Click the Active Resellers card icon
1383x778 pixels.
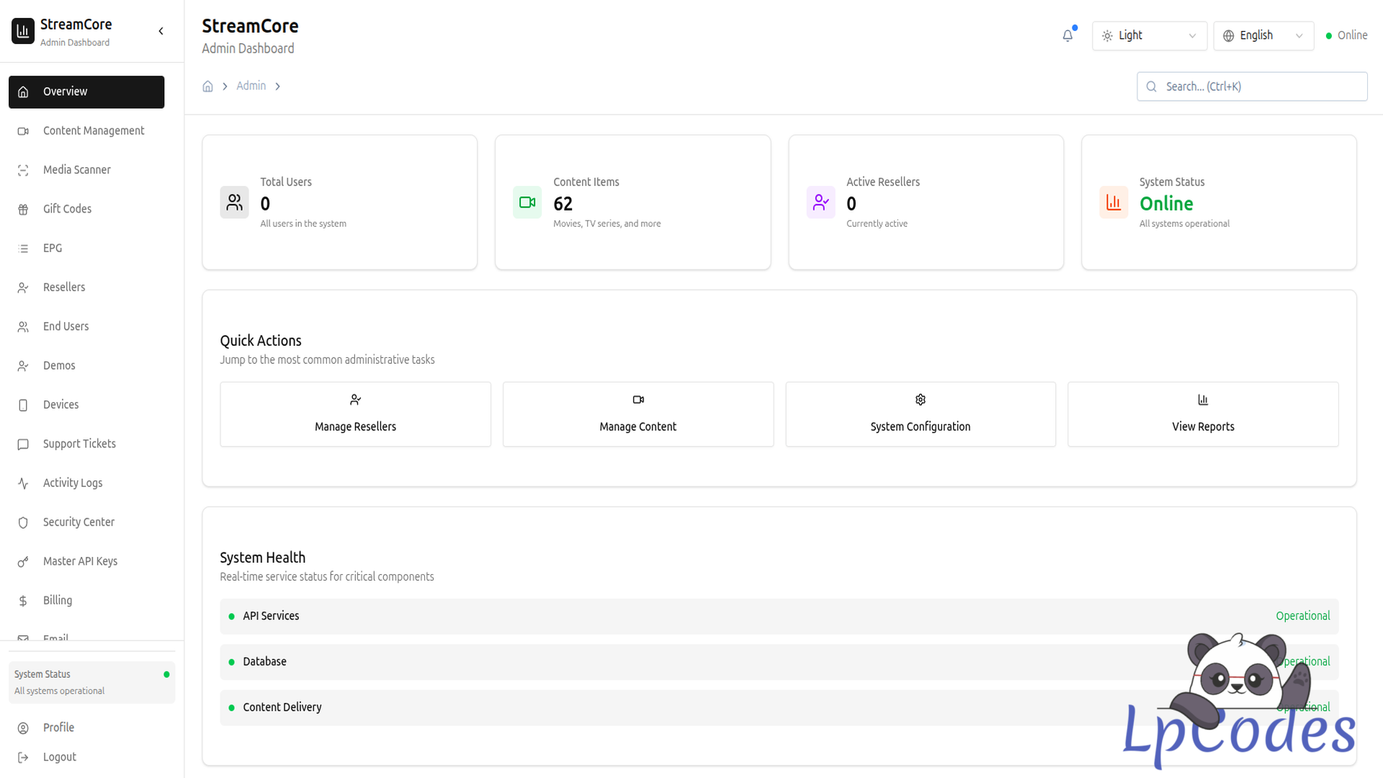(820, 202)
